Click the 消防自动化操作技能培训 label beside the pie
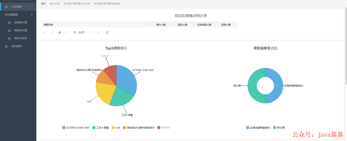The image size is (347, 141). (x=89, y=70)
